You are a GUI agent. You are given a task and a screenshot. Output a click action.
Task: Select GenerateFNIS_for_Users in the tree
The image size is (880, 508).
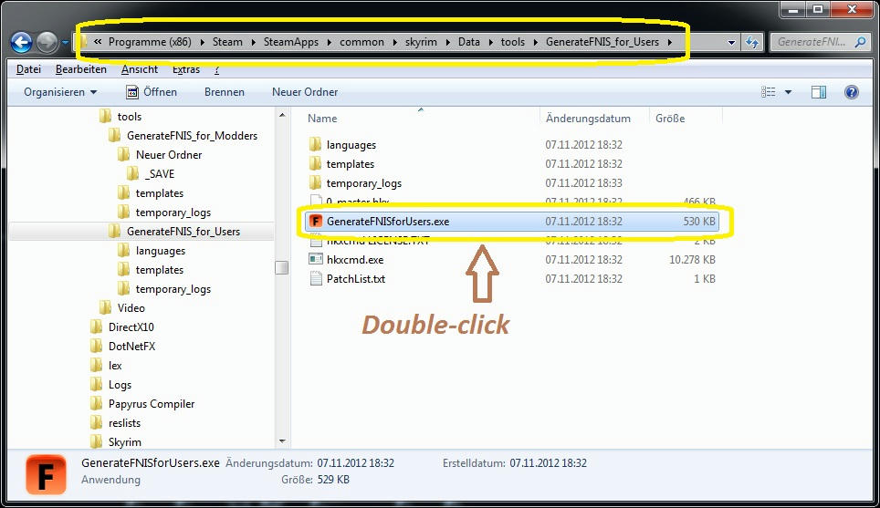(x=183, y=232)
